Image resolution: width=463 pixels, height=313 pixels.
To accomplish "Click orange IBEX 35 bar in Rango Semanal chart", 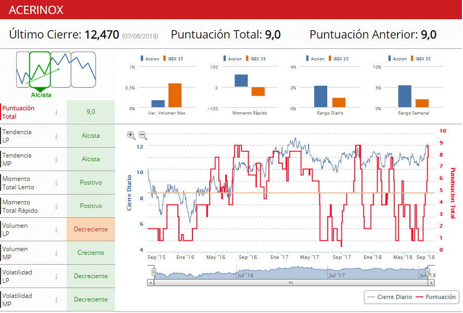I will [x=422, y=103].
